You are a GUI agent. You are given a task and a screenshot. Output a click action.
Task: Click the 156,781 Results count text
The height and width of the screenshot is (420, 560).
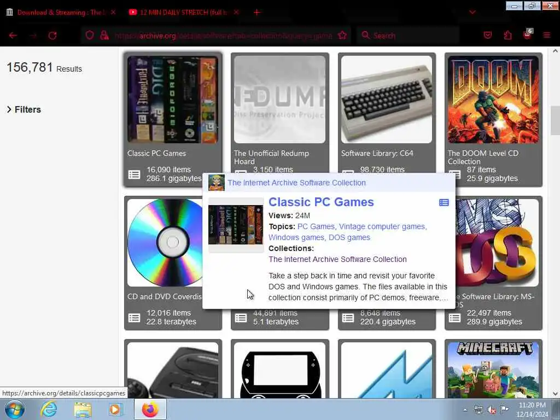click(x=44, y=67)
